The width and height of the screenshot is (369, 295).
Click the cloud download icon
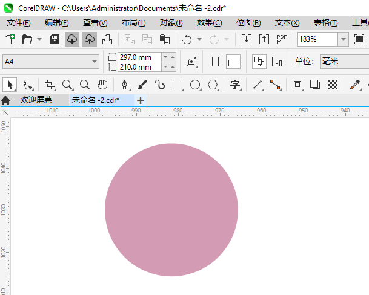tap(72, 39)
